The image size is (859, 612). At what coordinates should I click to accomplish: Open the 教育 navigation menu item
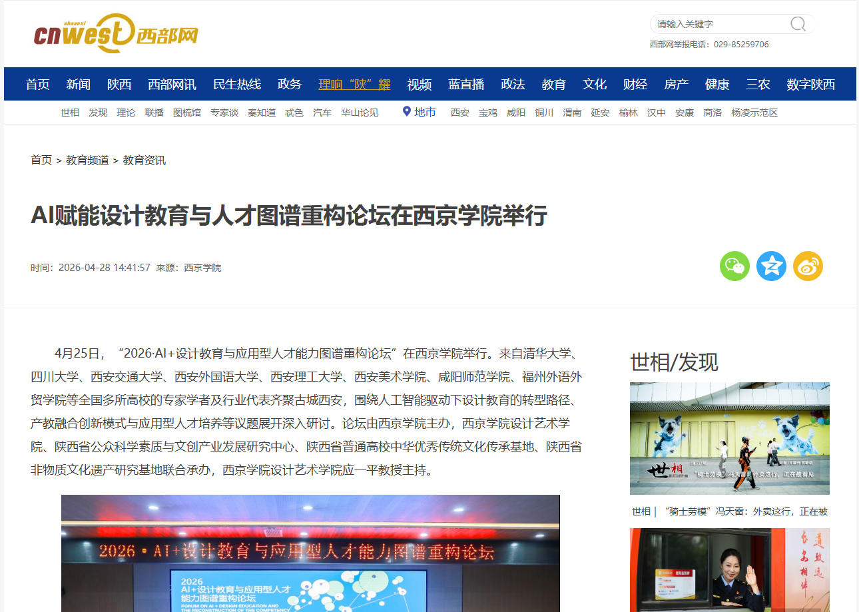553,84
